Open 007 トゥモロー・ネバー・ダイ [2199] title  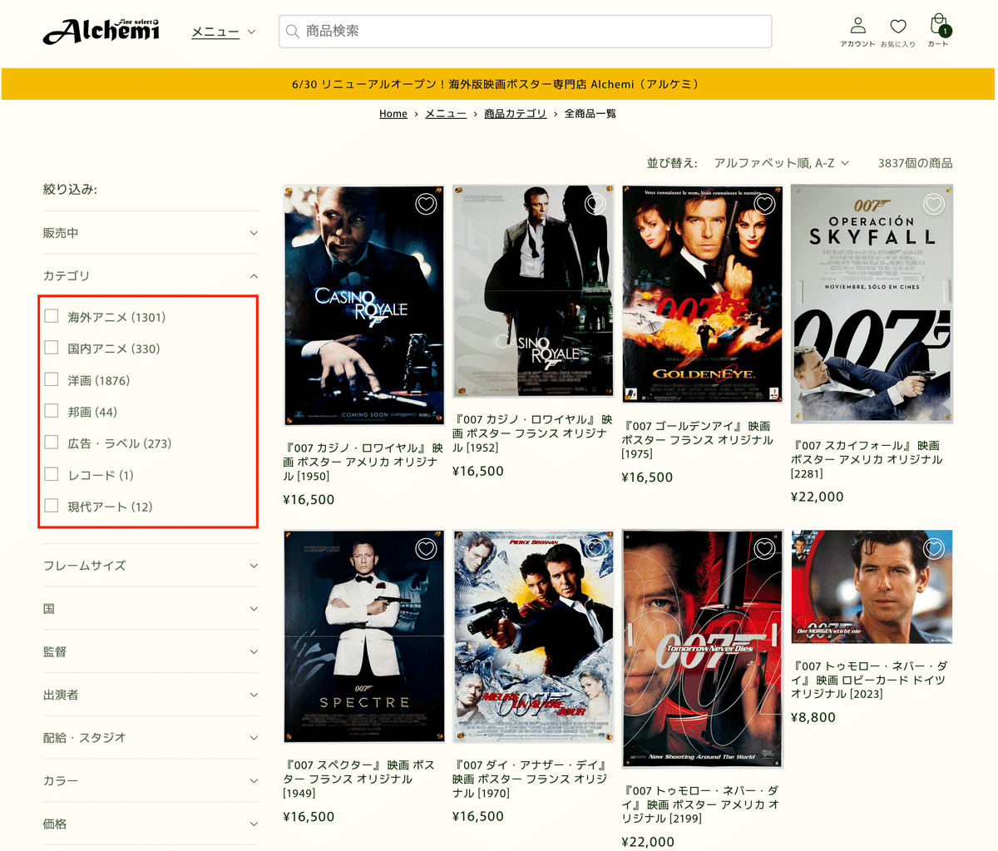coord(701,804)
